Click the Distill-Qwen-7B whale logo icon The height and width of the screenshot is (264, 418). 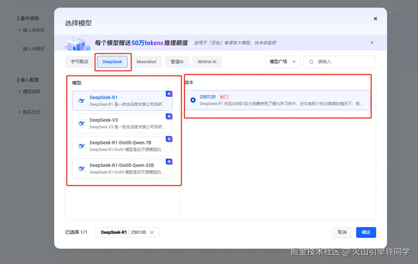82,146
